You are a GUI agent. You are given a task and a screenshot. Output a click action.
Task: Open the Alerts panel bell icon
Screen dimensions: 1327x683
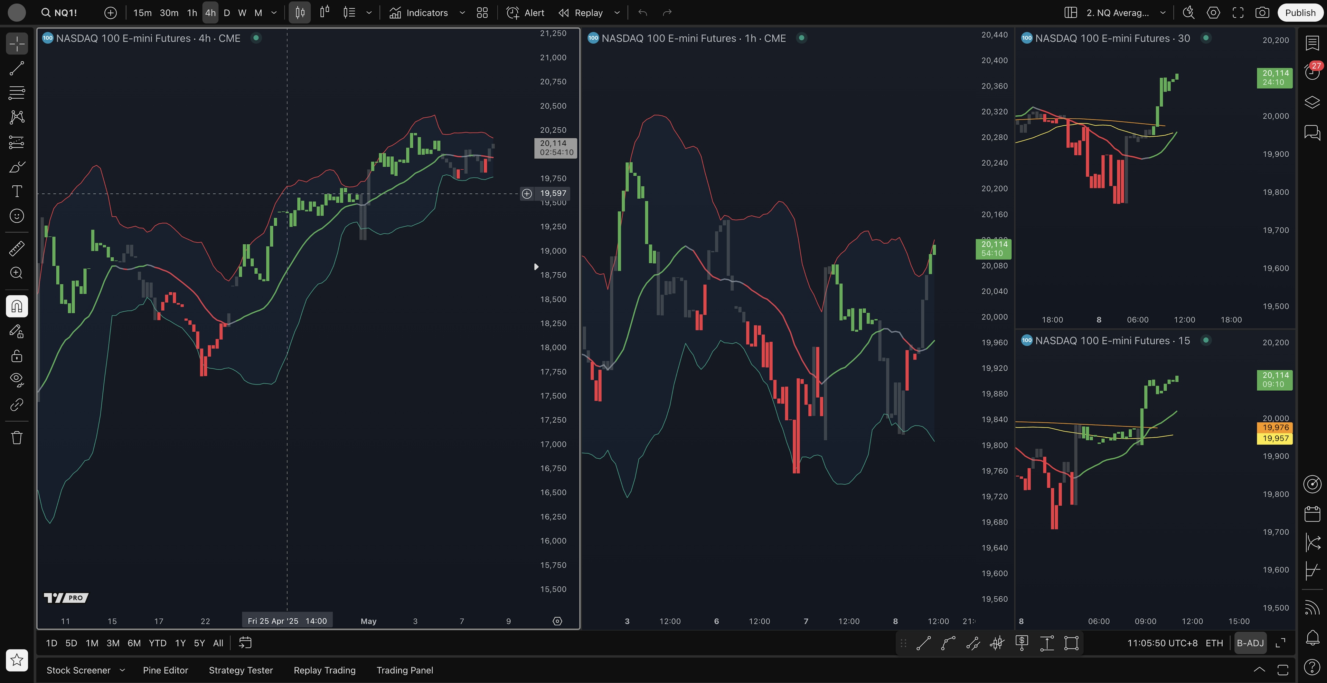tap(1312, 638)
